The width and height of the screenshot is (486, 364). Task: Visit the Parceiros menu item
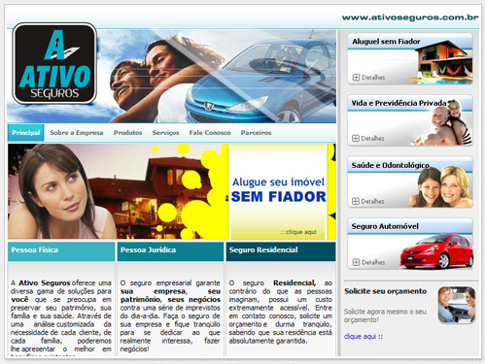(x=256, y=133)
